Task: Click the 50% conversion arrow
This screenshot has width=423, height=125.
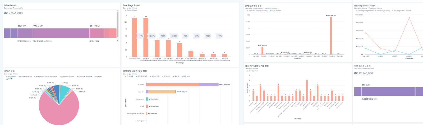Action: [x=197, y=36]
